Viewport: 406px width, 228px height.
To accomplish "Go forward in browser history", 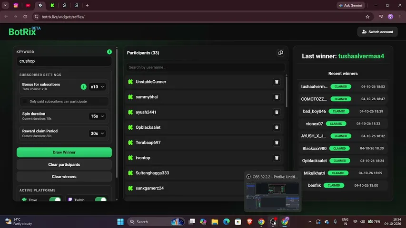I will click(16, 17).
